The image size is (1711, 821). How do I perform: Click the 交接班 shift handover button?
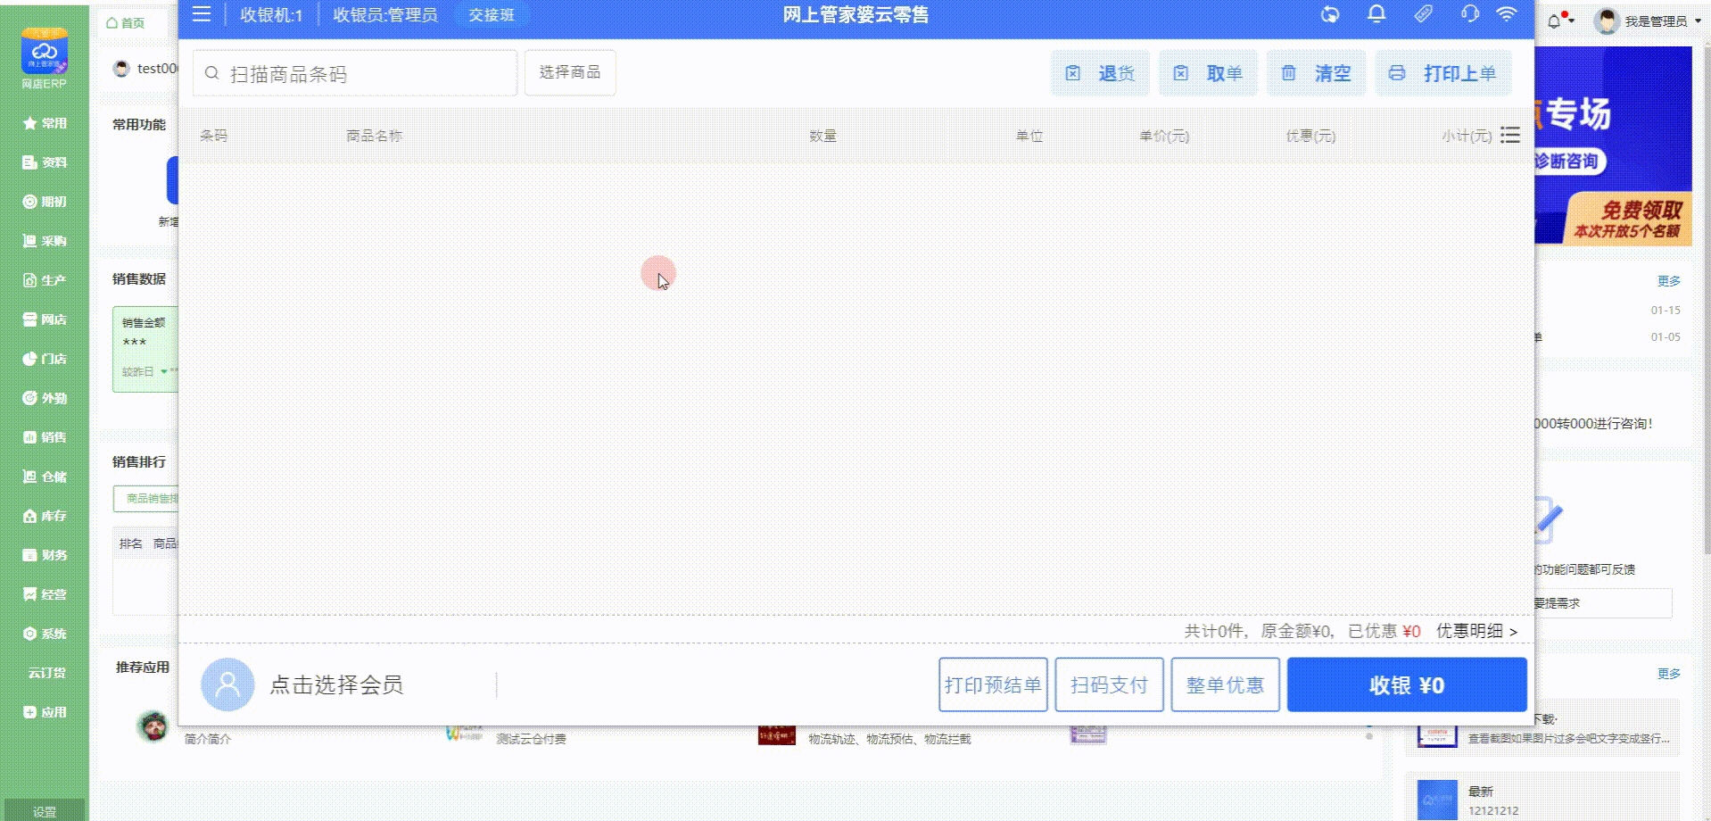[492, 15]
